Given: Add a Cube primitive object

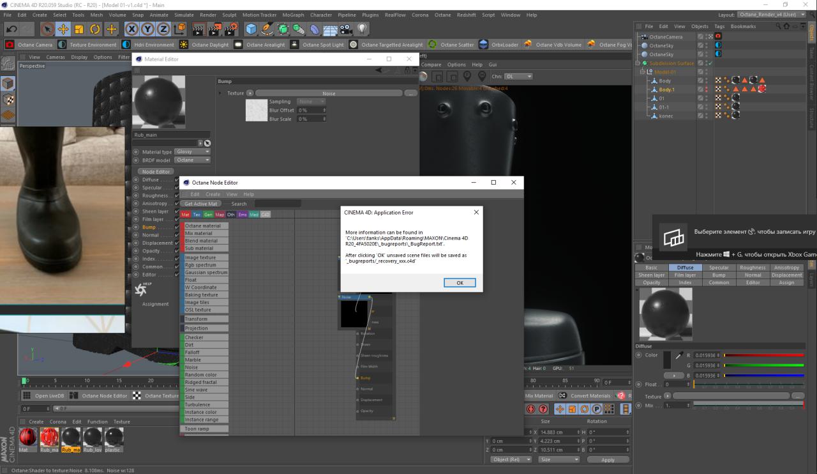Looking at the screenshot, I should [x=251, y=29].
